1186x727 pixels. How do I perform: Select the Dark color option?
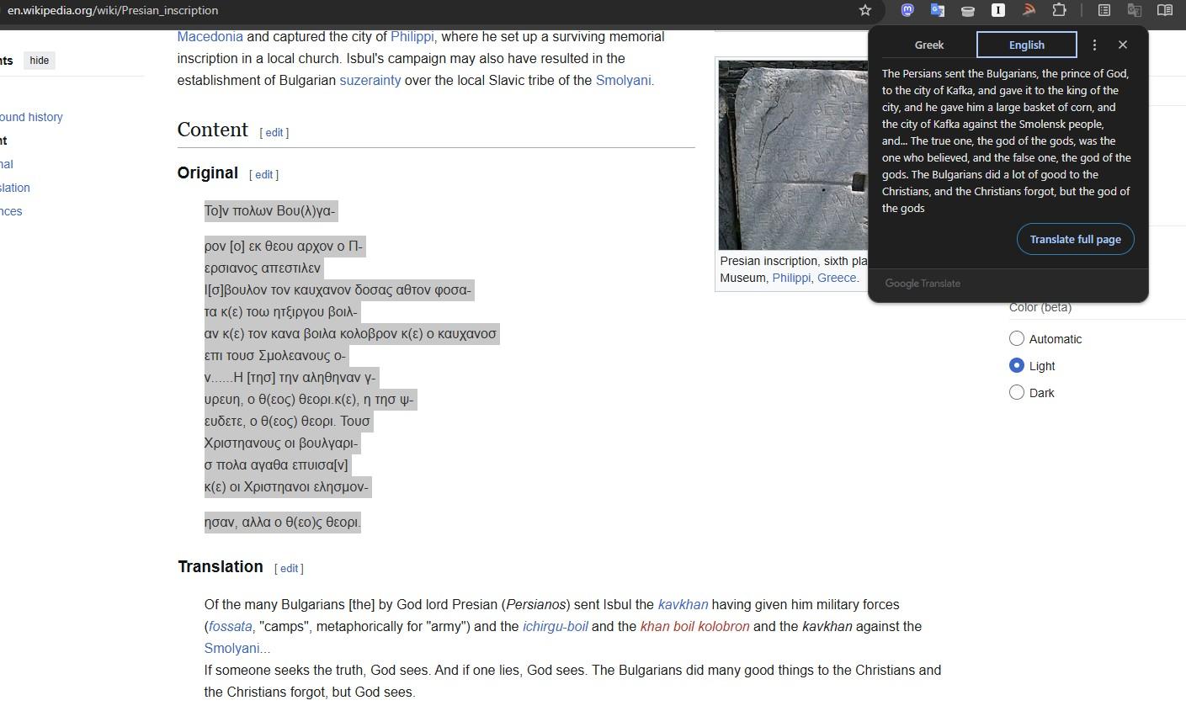pyautogui.click(x=1017, y=392)
